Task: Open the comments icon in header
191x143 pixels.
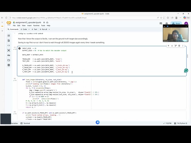Action: coord(161,23)
